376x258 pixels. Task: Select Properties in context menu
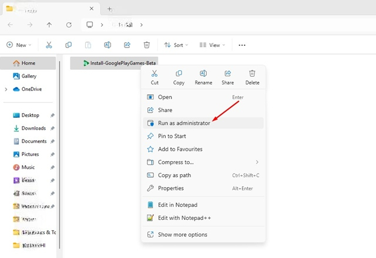coord(203,188)
